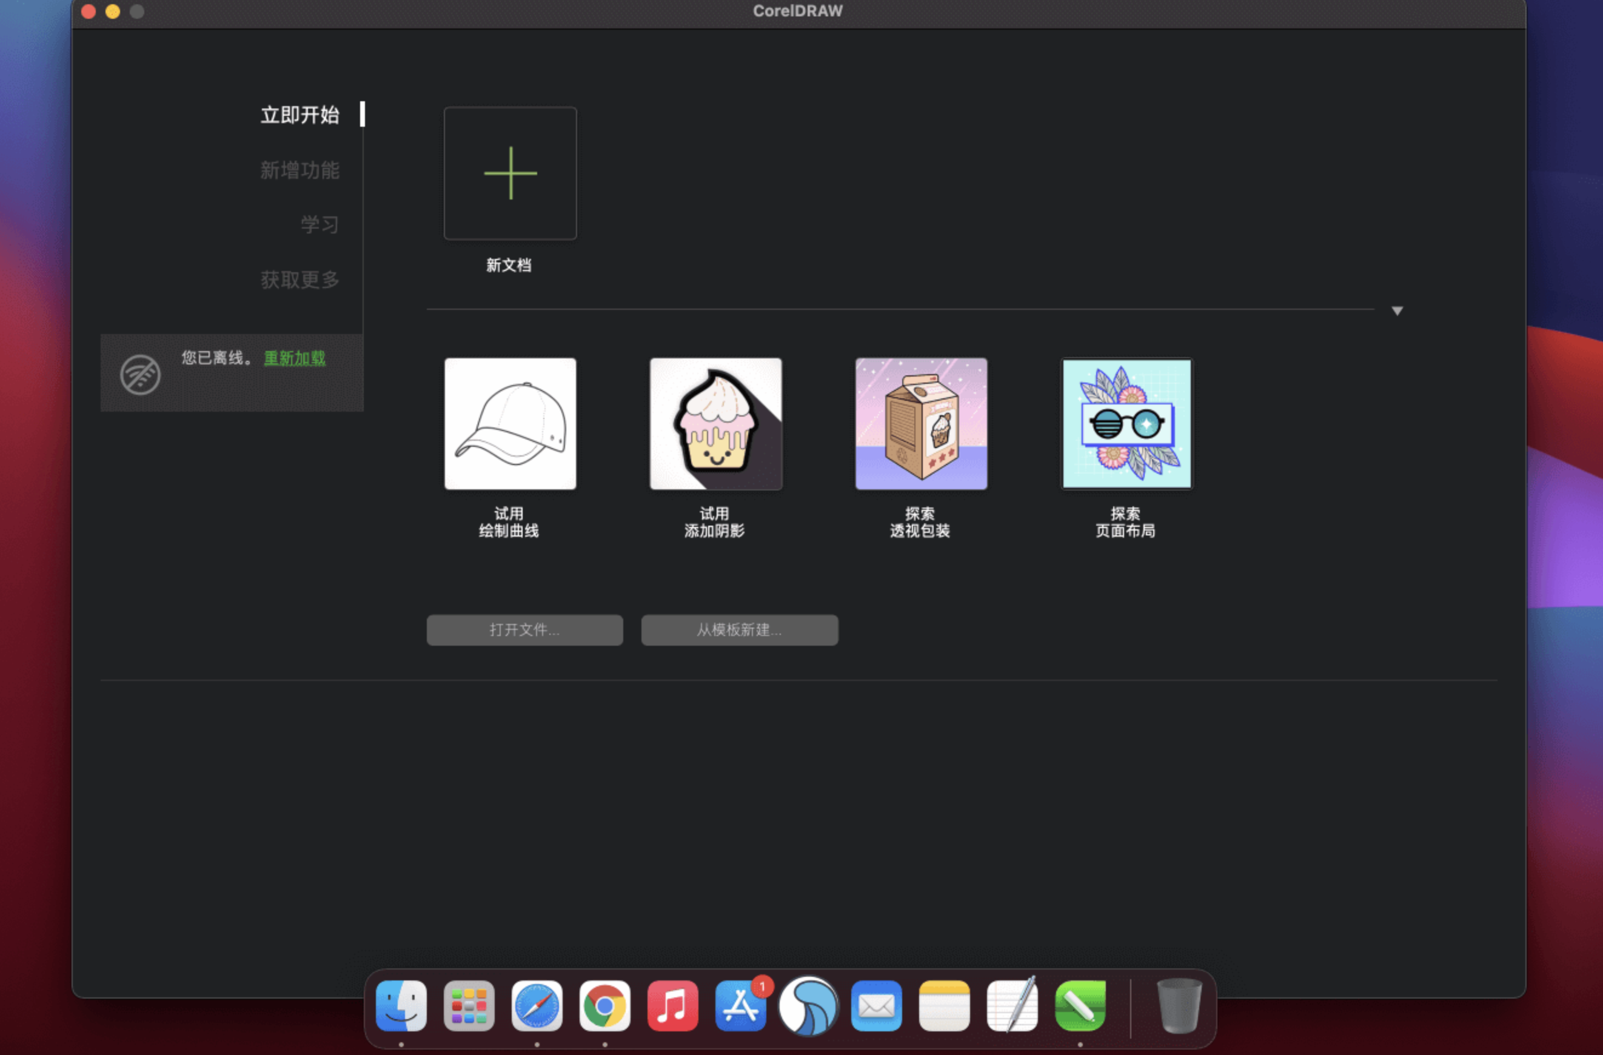Click the 重新加载 reload link

(294, 358)
